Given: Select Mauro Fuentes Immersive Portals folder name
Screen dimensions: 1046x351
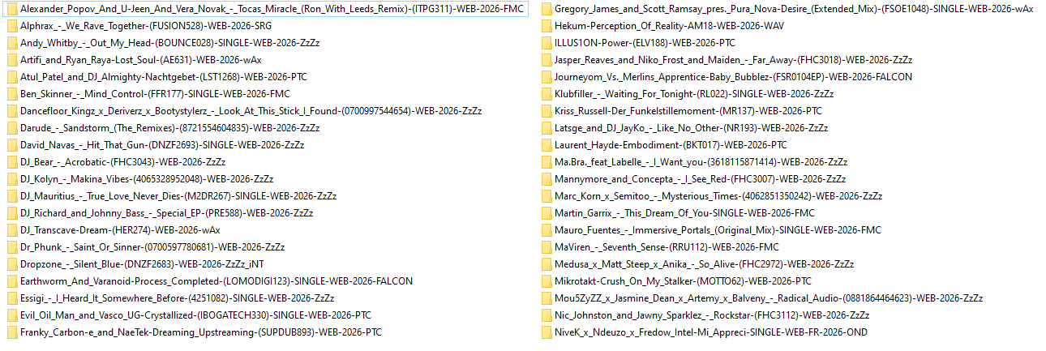Looking at the screenshot, I should [x=718, y=230].
